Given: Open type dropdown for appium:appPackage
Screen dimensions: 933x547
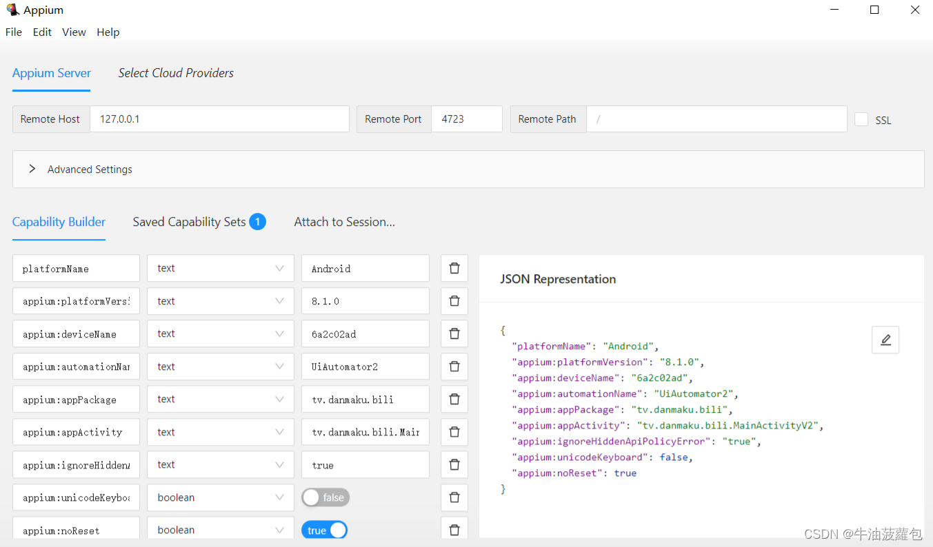Looking at the screenshot, I should (x=221, y=399).
